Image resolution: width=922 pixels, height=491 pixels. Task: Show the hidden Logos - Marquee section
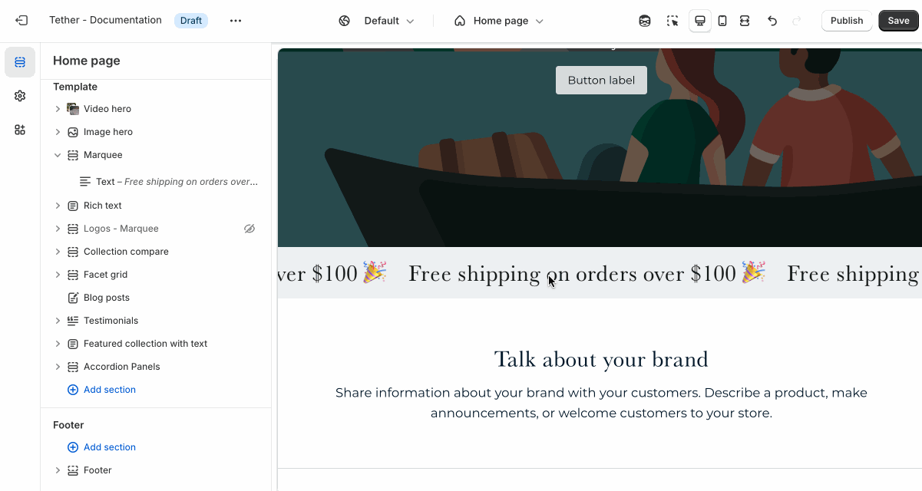250,229
